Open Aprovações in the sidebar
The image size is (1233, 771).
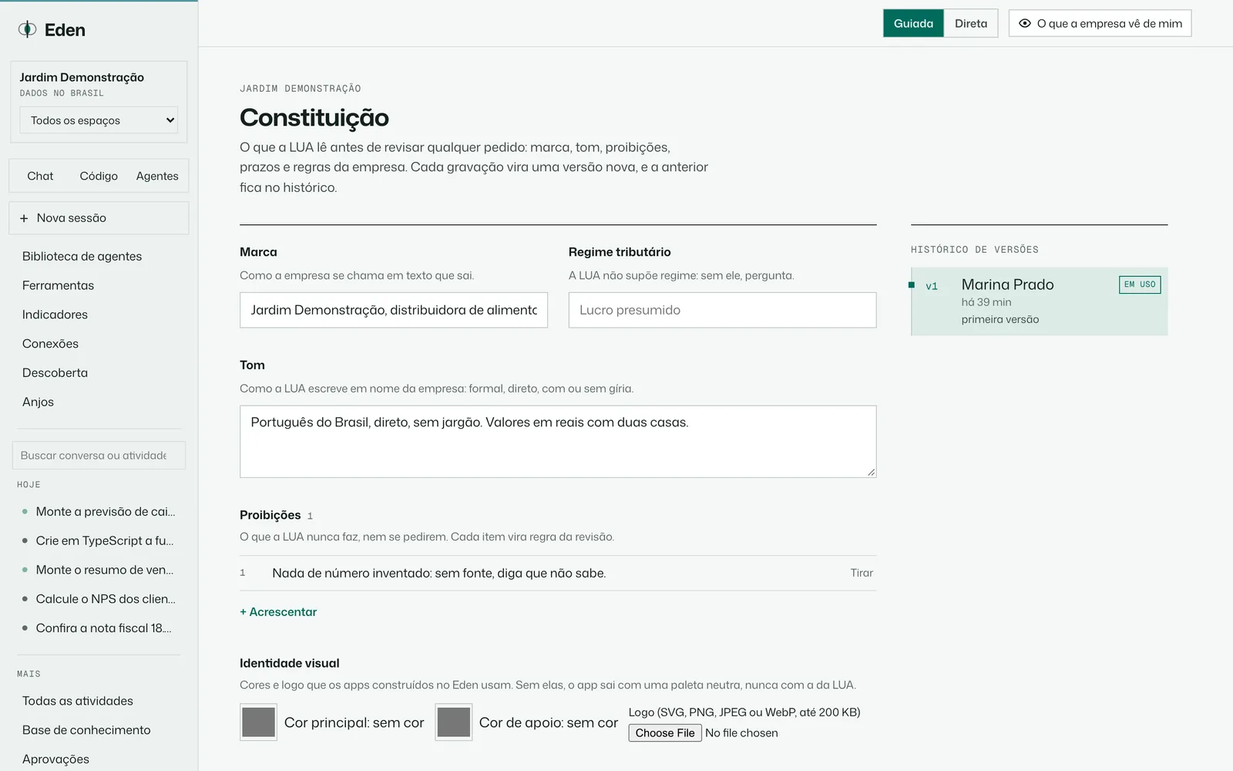[56, 759]
